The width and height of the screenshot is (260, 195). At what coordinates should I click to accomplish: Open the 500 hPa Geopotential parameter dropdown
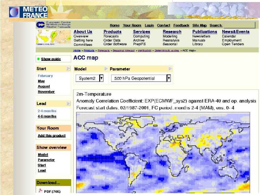141,78
